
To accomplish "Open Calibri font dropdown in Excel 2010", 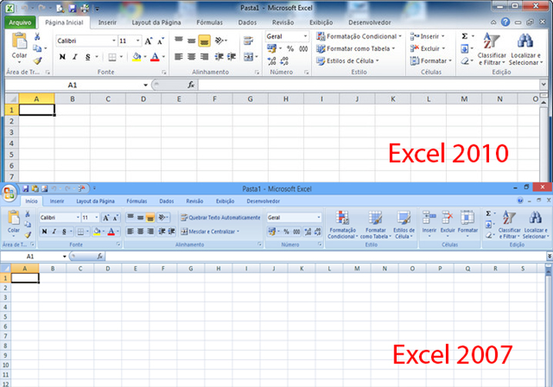I will click(113, 41).
